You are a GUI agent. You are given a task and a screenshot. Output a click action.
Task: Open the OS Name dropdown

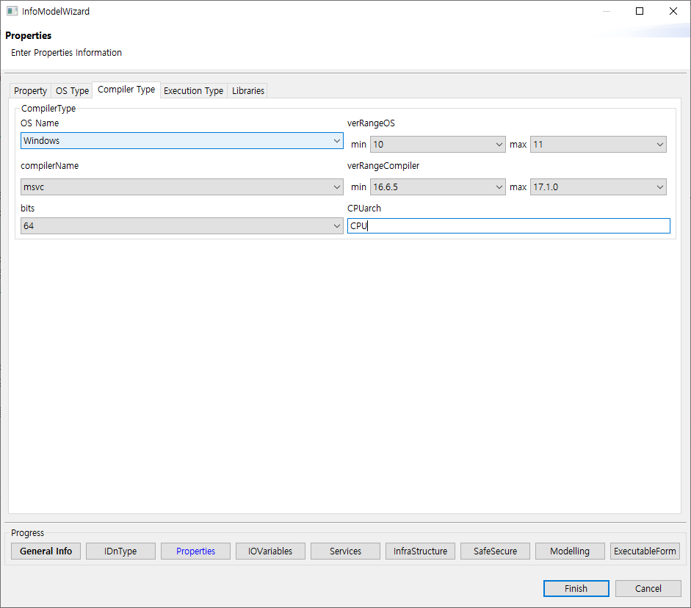(x=336, y=140)
